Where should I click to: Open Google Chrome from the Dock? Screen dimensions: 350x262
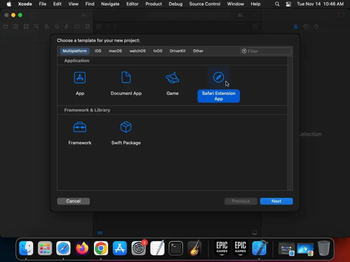pos(101,248)
